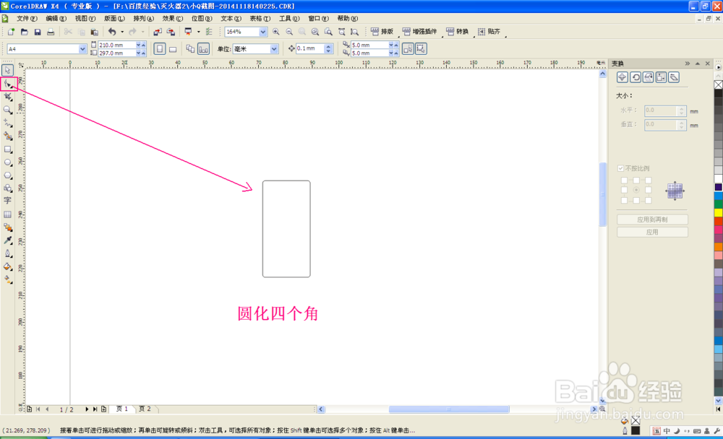Open the 文件 menu
Viewport: 723px width, 439px height.
pyautogui.click(x=20, y=18)
